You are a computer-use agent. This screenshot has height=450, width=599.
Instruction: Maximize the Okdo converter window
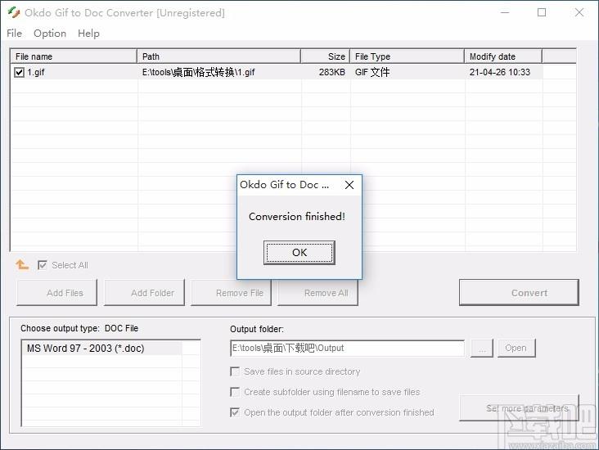(x=542, y=12)
